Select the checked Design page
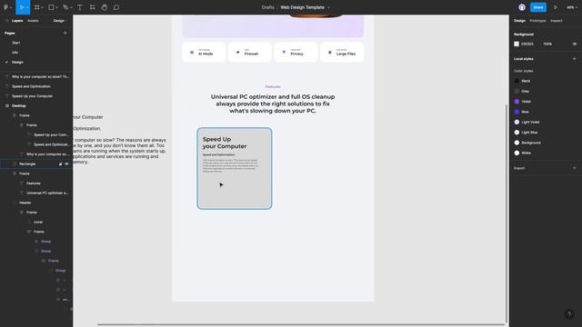Viewport: 582px width, 327px height. (17, 62)
